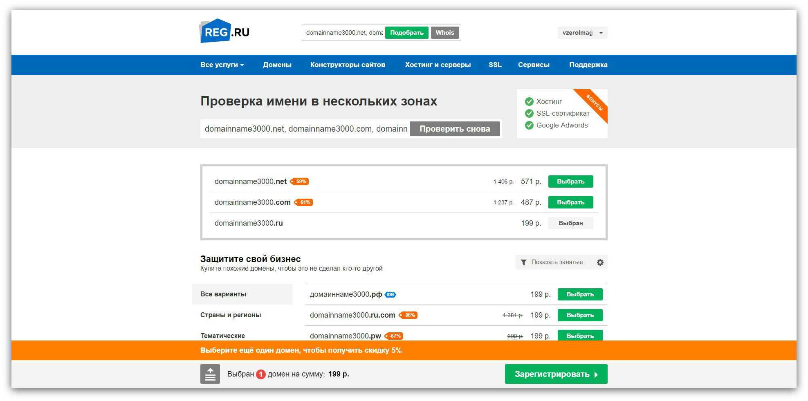Click the -86% discount tag on .ru.com

408,315
